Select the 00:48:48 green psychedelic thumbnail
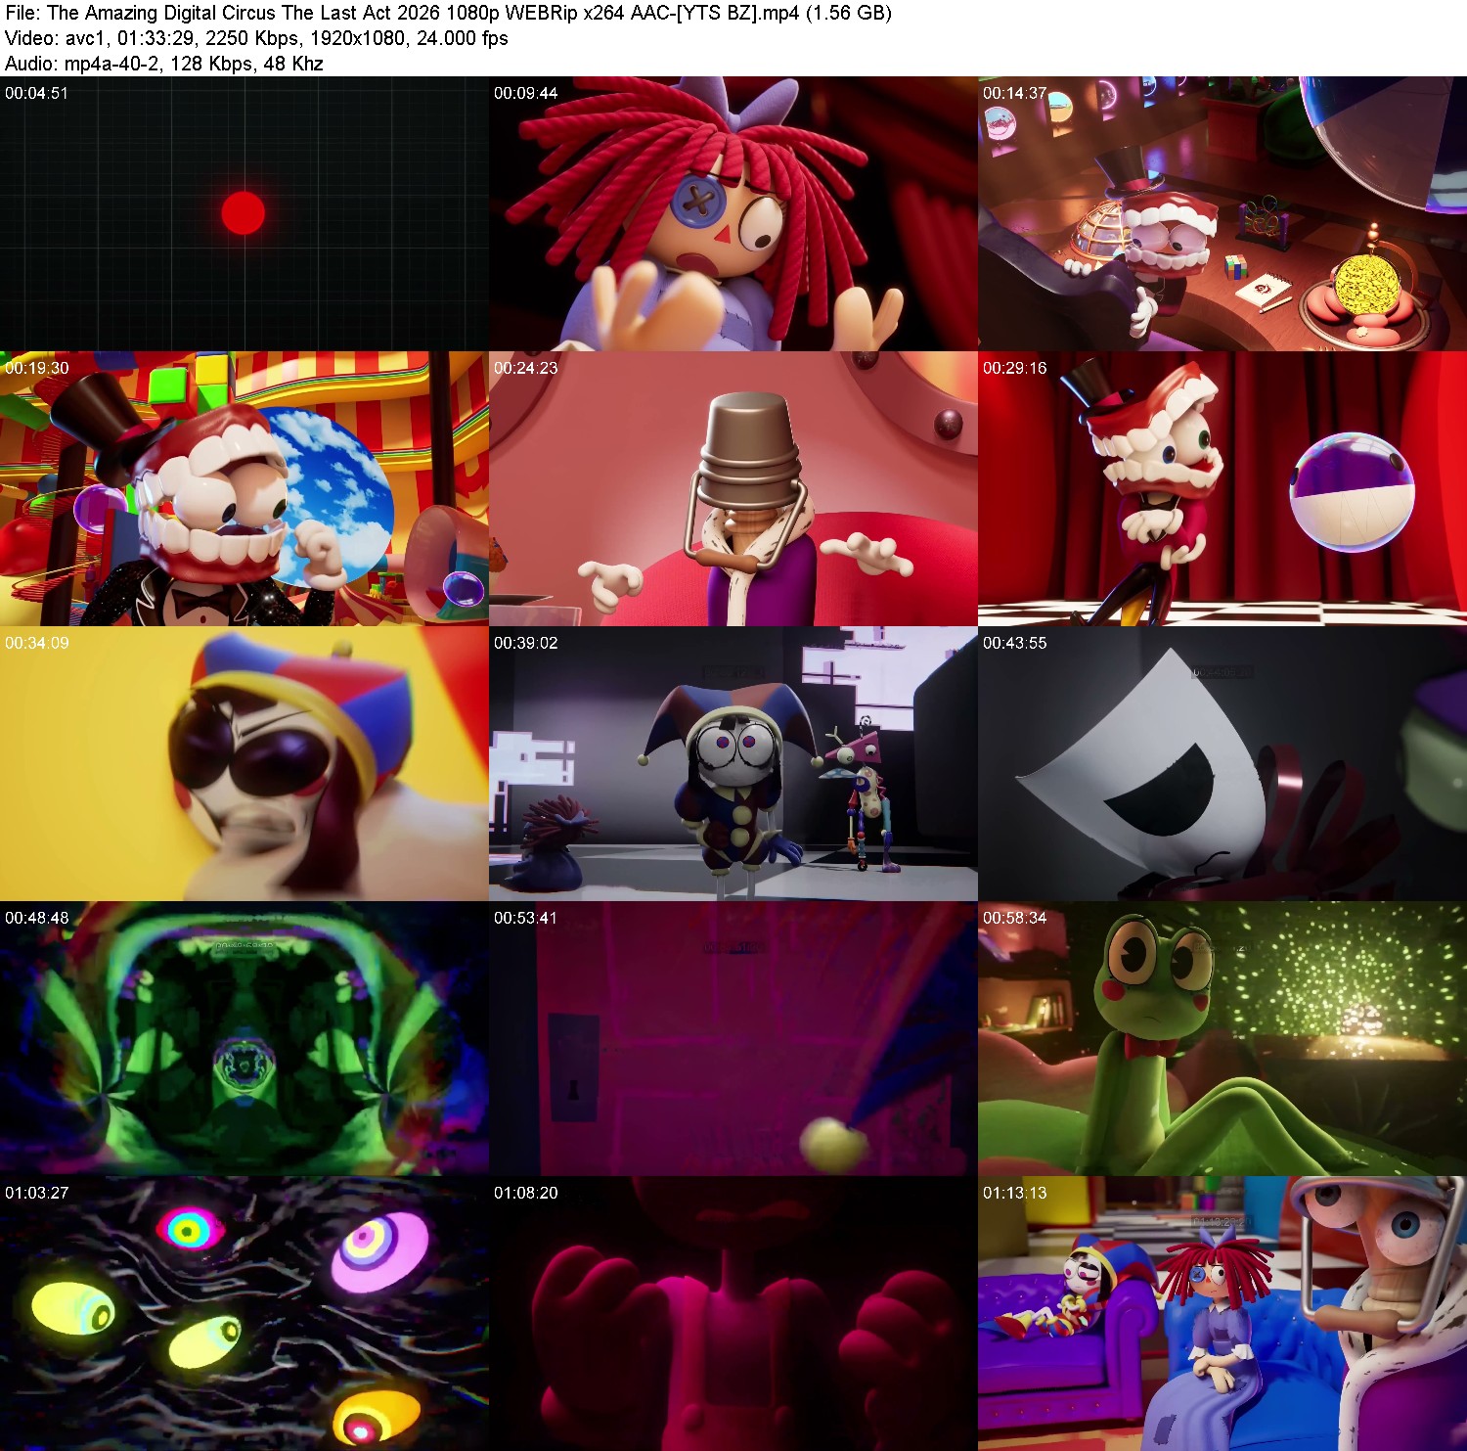Viewport: 1467px width, 1451px height. 244,1038
